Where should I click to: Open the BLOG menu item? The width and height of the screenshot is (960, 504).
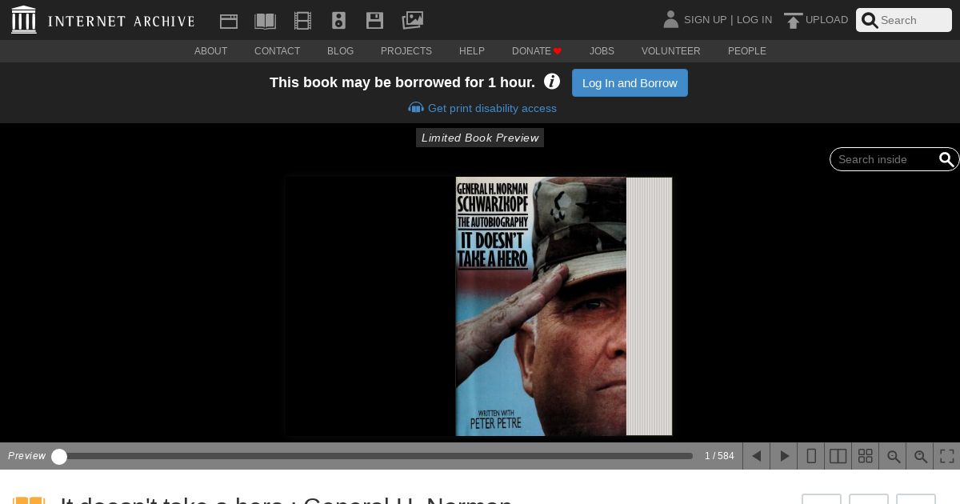tap(340, 51)
